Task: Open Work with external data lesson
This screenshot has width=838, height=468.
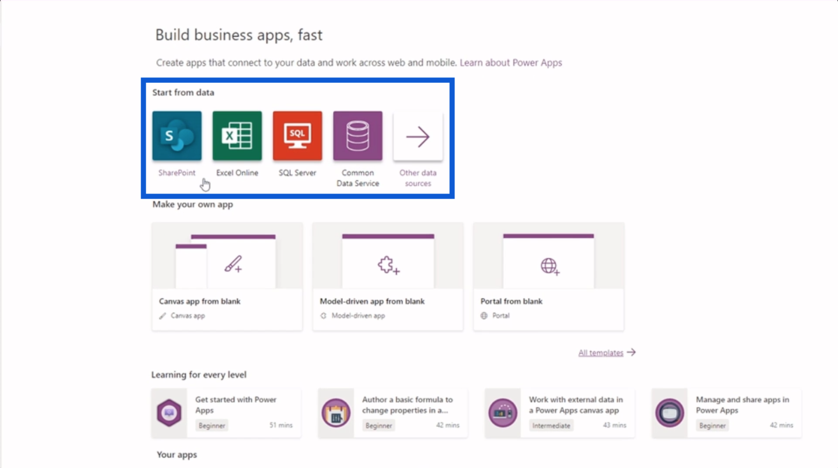Action: coord(560,413)
